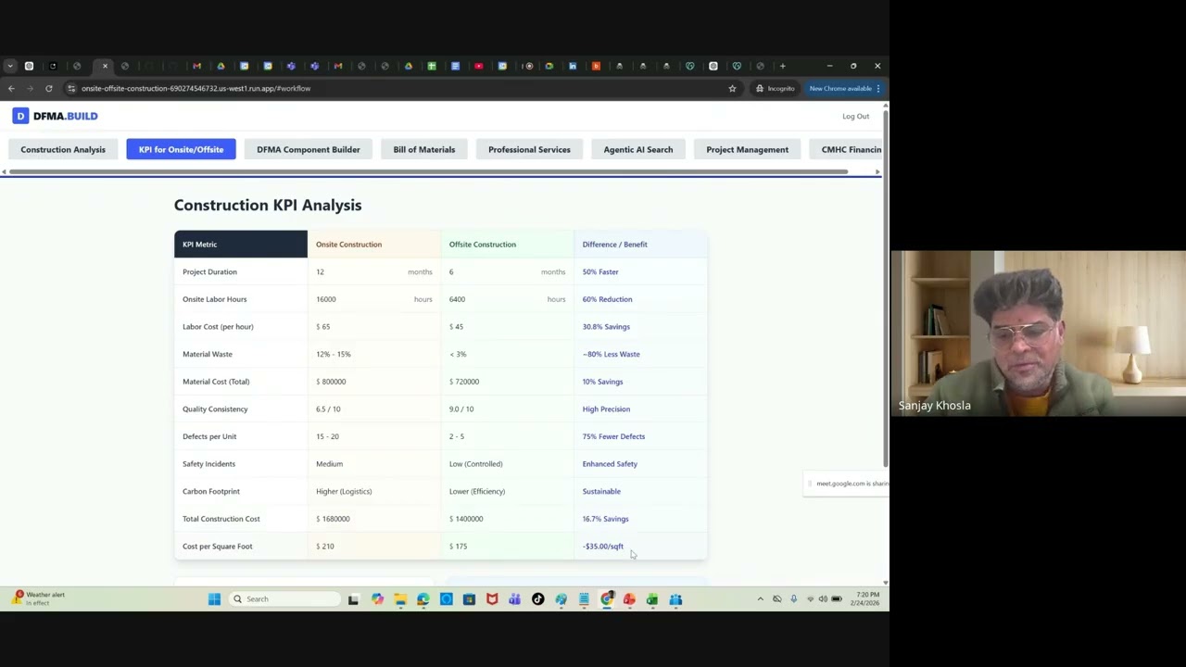The image size is (1186, 667).
Task: Click the '75% Fewer Defects' value
Action: click(x=613, y=436)
